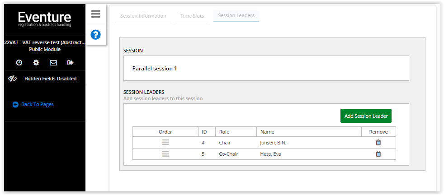
Task: Click the envelope mail icon
Action: click(53, 62)
